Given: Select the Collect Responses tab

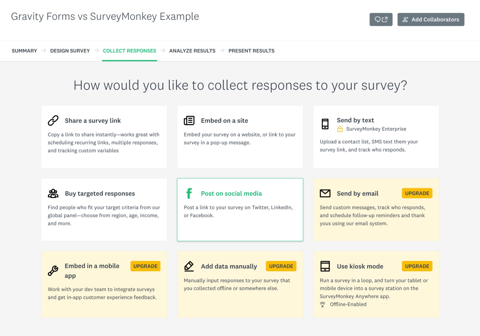Looking at the screenshot, I should (130, 51).
